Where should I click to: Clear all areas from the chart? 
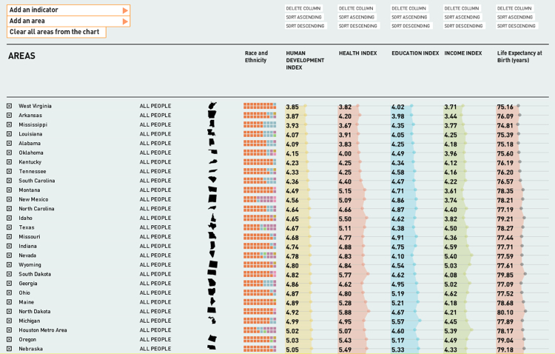(55, 33)
